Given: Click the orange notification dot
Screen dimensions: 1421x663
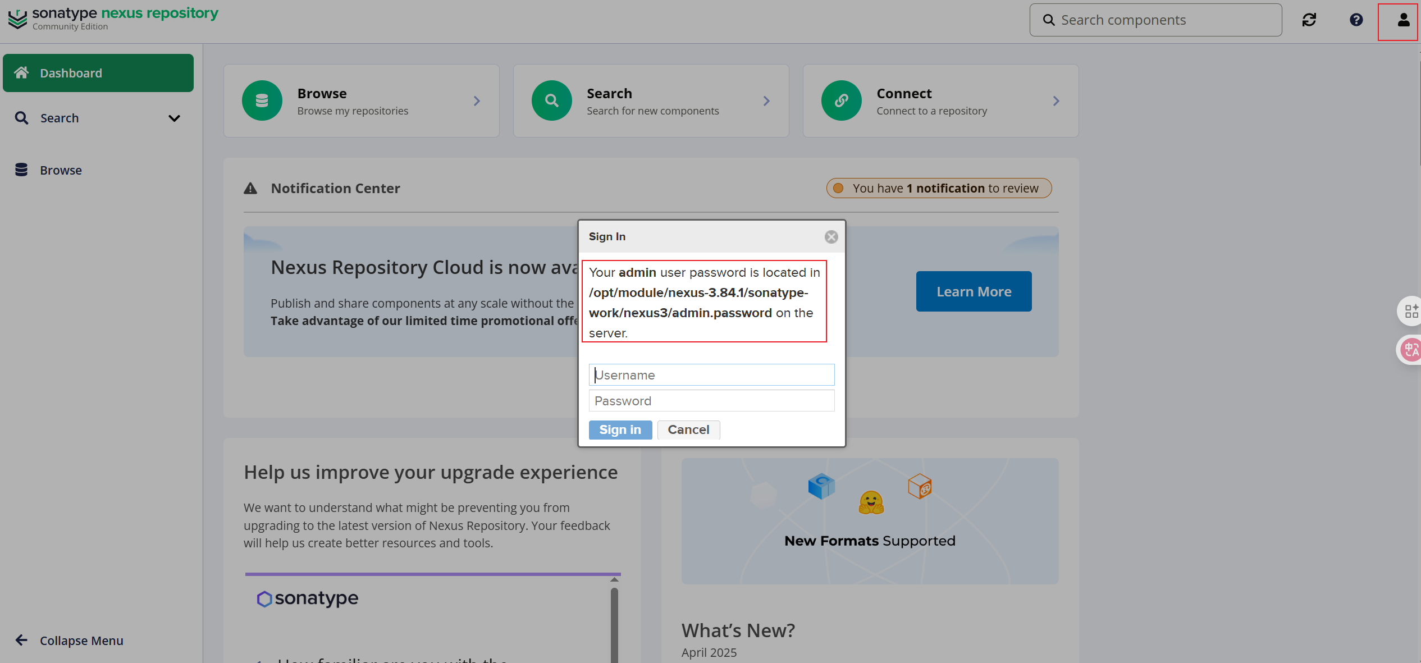Looking at the screenshot, I should [838, 189].
